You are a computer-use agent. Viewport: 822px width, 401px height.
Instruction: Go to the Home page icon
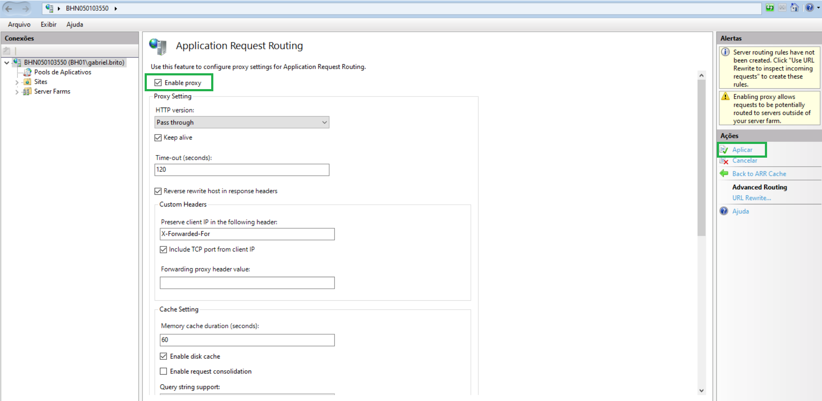click(795, 8)
